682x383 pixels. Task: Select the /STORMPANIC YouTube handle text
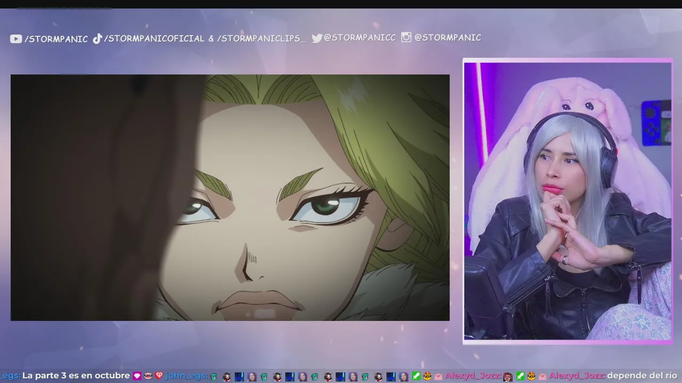click(x=56, y=39)
